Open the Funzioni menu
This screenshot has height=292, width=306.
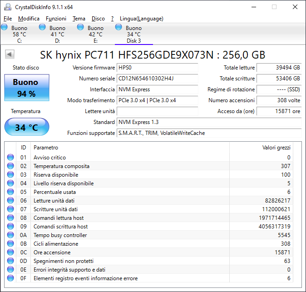[x=56, y=19]
